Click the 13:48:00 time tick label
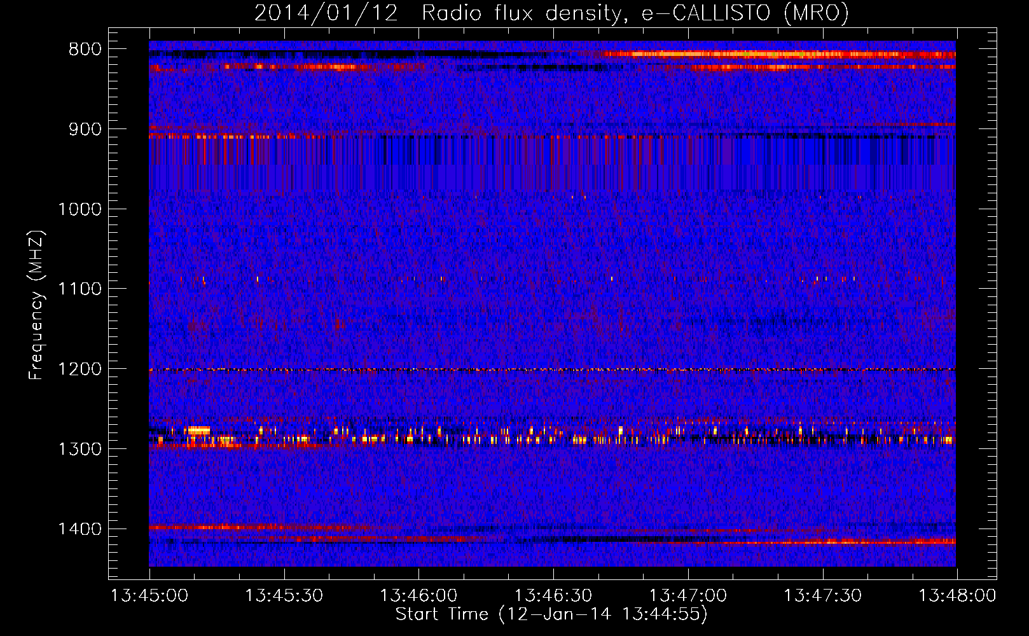The height and width of the screenshot is (636, 1029). 957,596
